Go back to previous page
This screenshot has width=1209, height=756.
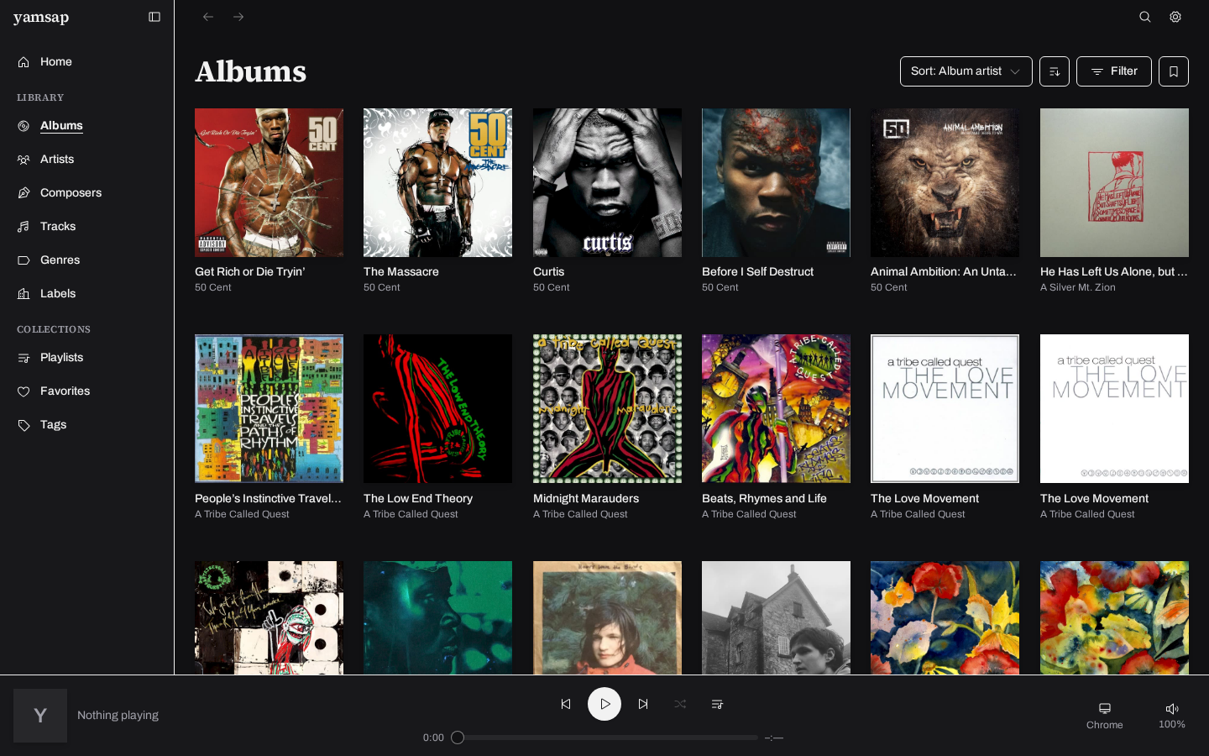tap(208, 17)
